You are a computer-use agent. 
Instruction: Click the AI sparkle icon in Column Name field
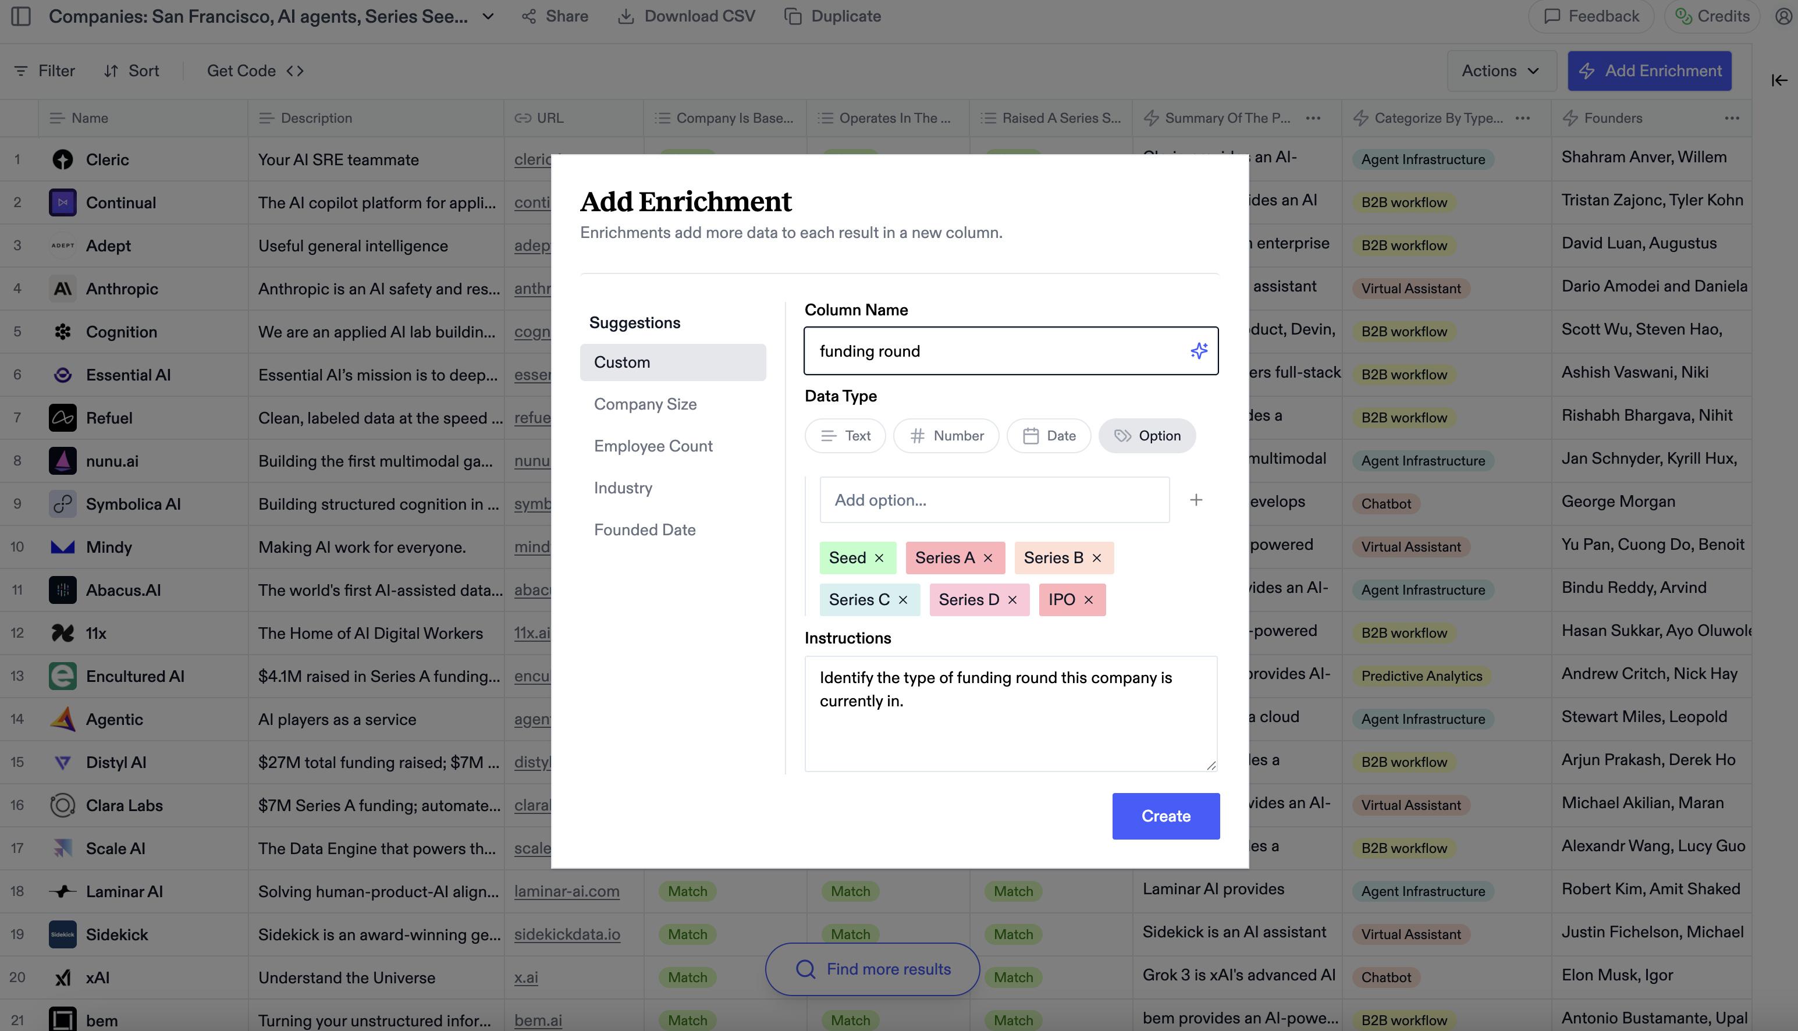coord(1198,351)
